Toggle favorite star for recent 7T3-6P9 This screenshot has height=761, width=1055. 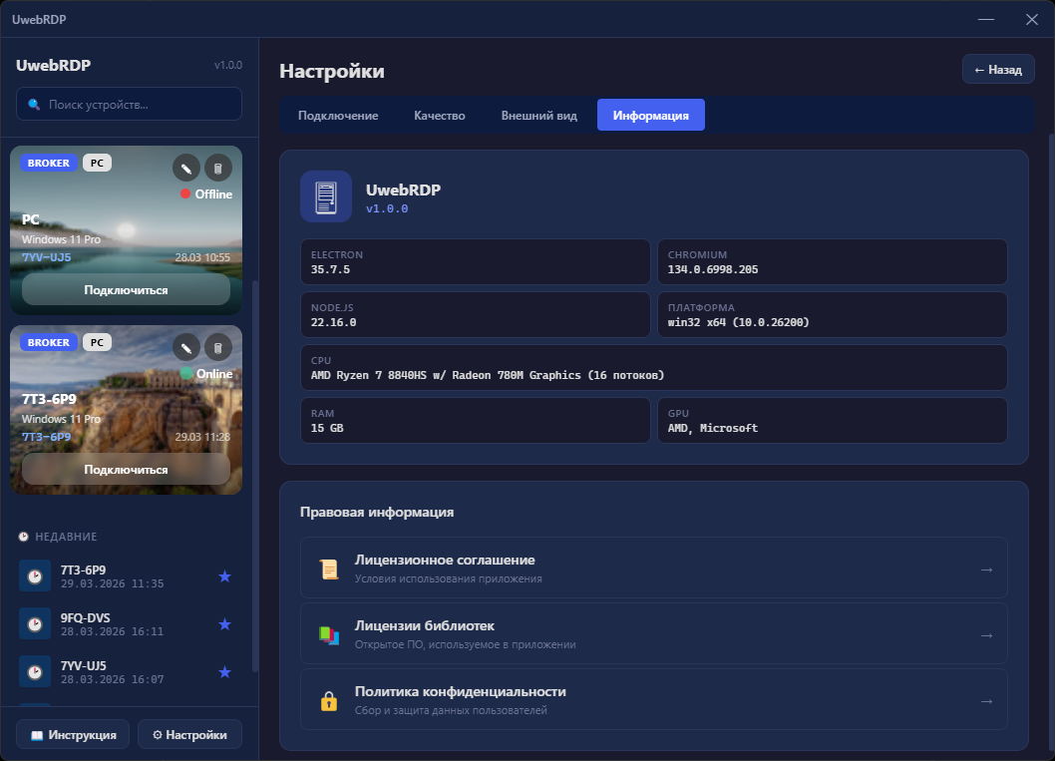224,576
